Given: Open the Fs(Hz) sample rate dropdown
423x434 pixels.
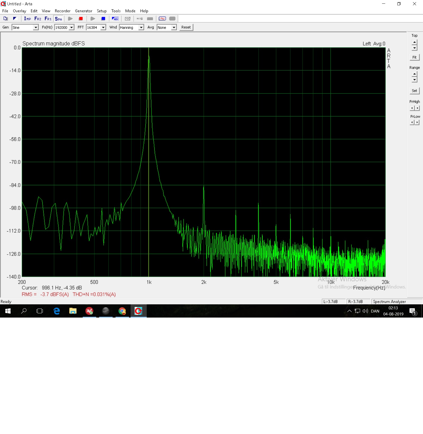Looking at the screenshot, I should click(x=71, y=28).
